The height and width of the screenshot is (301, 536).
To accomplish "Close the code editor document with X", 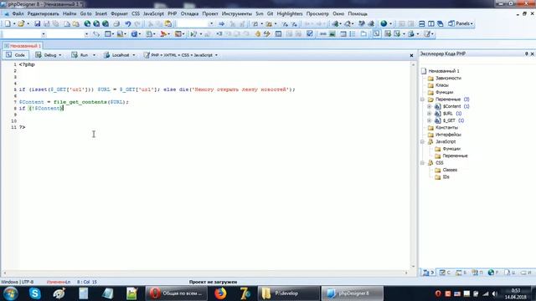I will [411, 55].
